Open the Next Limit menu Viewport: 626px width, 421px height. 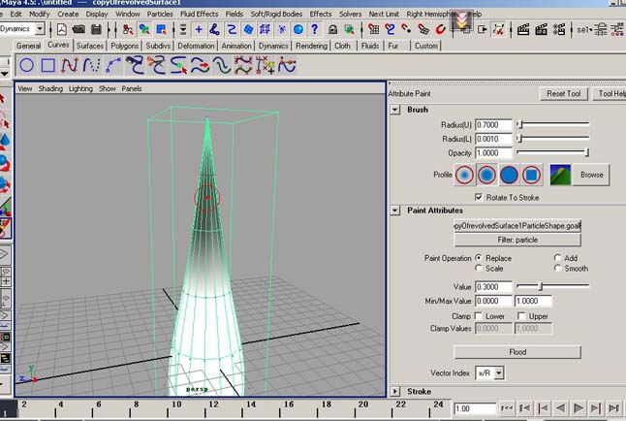tap(384, 14)
